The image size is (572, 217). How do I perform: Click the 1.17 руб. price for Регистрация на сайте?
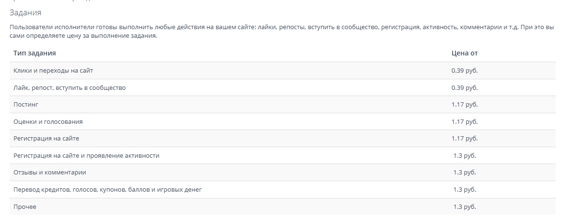[464, 139]
